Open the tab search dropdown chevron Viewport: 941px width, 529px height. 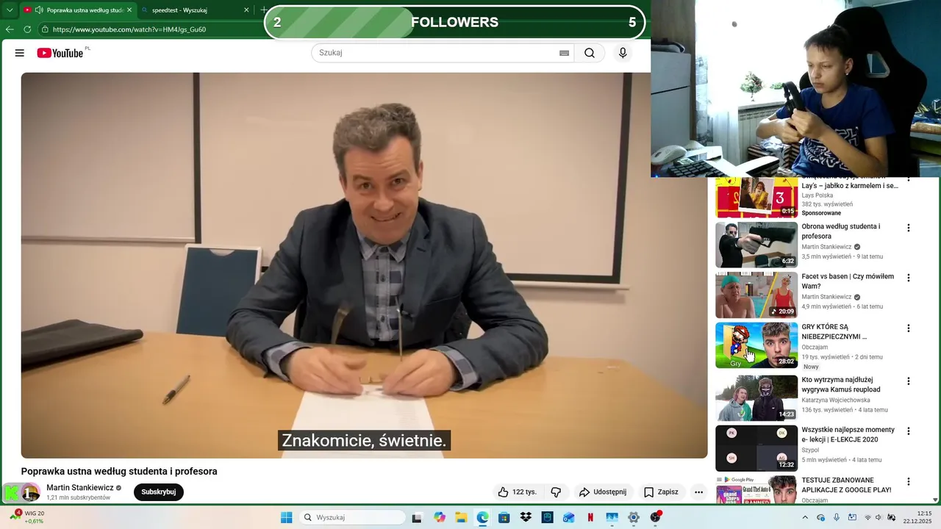[10, 10]
